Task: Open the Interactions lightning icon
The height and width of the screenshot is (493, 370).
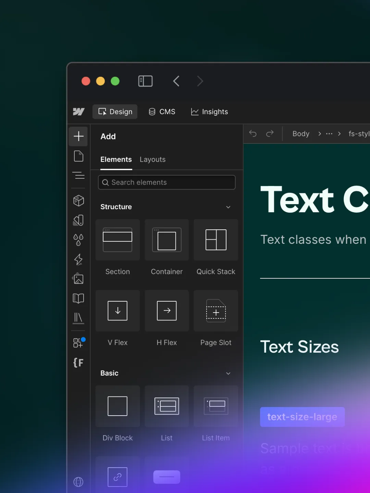Action: (78, 260)
